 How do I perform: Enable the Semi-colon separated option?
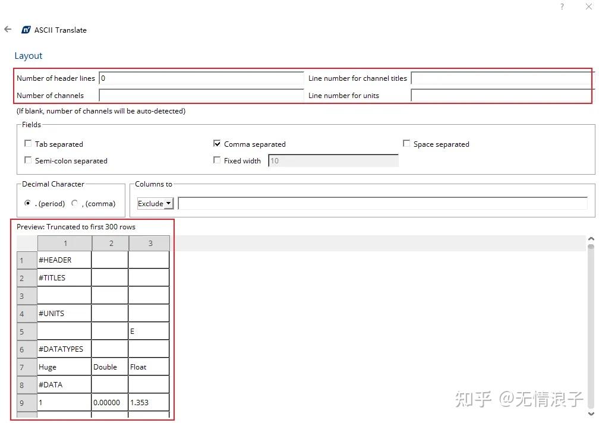point(27,160)
